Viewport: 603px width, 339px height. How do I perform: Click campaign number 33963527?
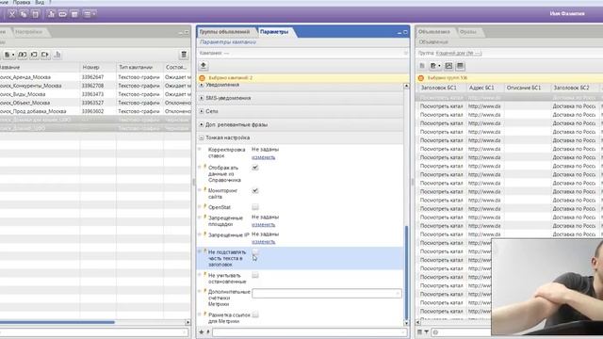(92, 103)
